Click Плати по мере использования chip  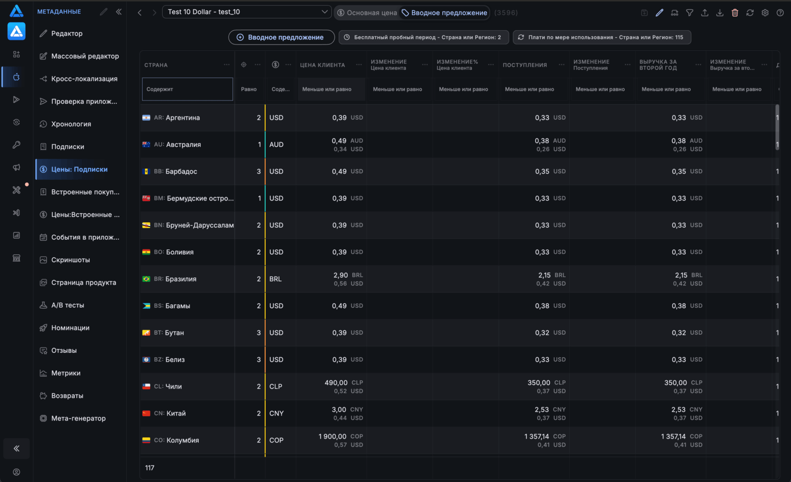[602, 37]
